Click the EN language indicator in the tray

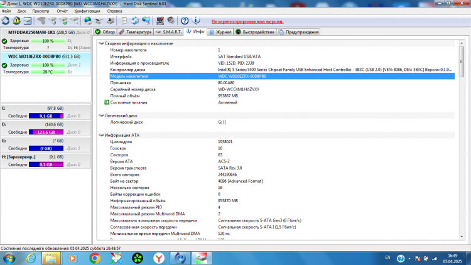(388, 257)
